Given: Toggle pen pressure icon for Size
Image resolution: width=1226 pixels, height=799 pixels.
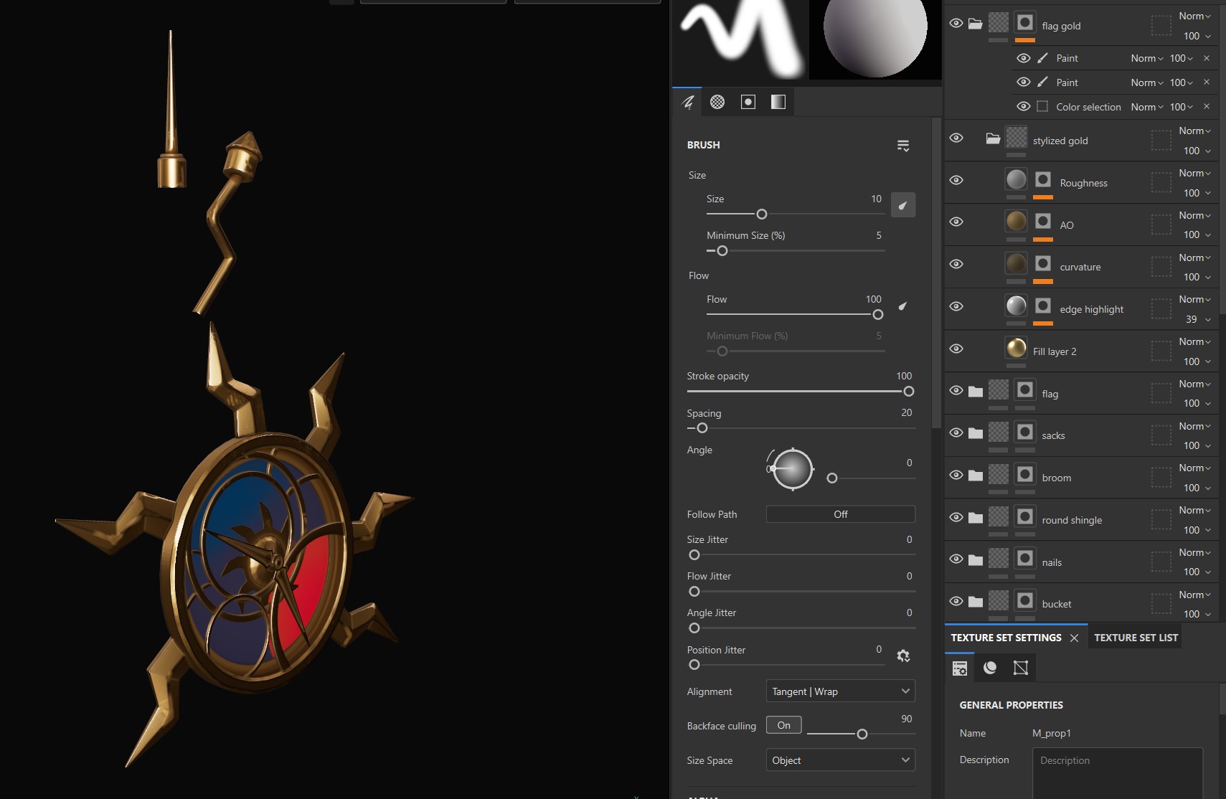Looking at the screenshot, I should tap(903, 205).
